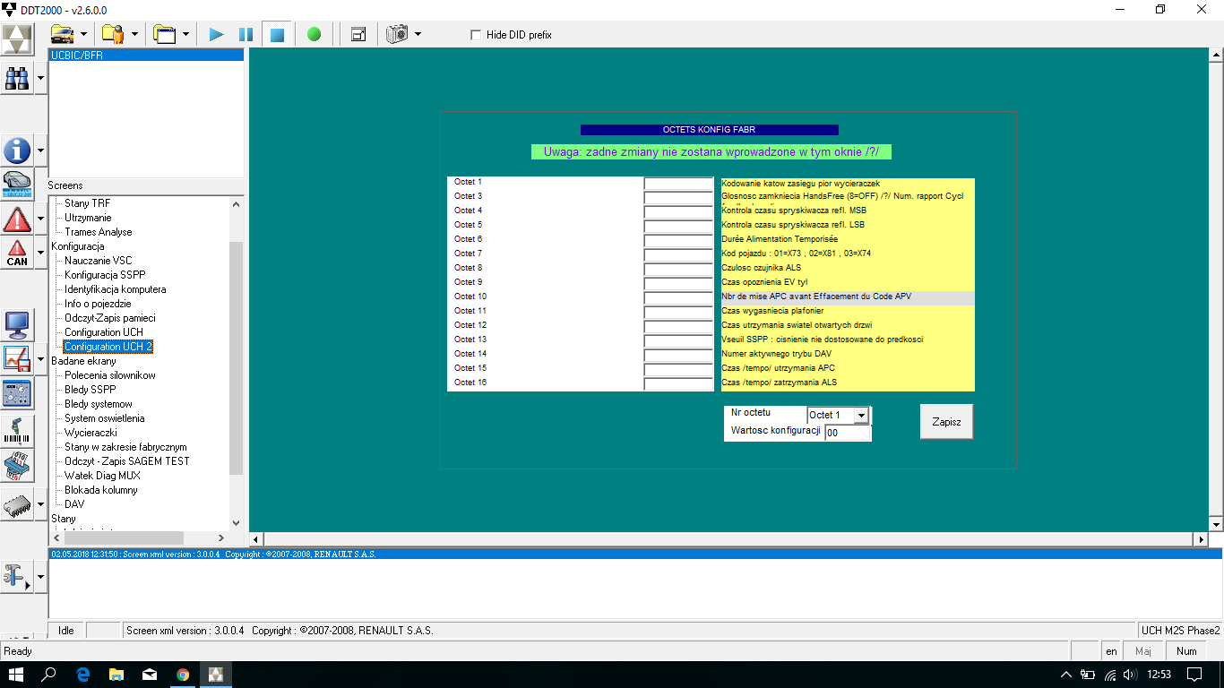Open System oswietlenia screen
This screenshot has height=688, width=1224.
105,418
